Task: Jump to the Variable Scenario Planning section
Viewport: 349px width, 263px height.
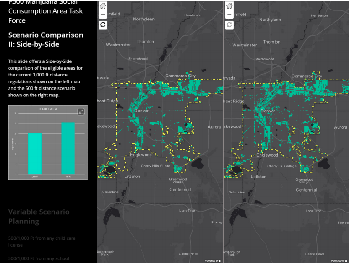Action: [x=39, y=217]
